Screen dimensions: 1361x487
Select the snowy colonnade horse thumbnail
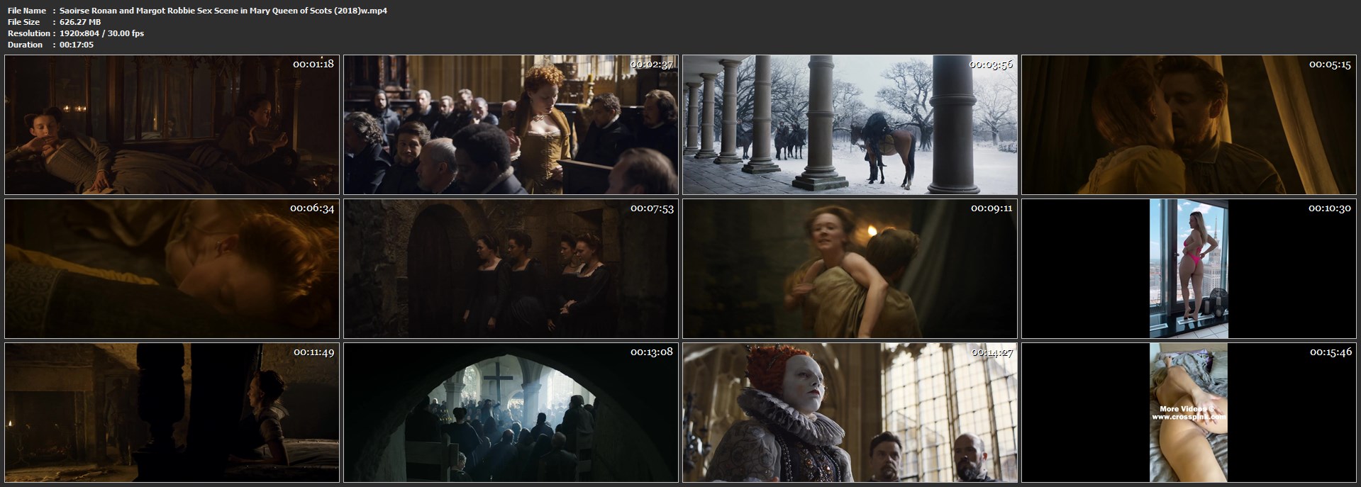850,125
